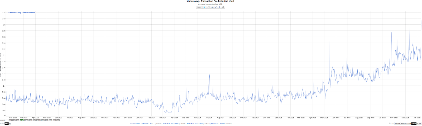Set zoom range to 1 year
Screen dimensions: 422x126
[x=409, y=123]
